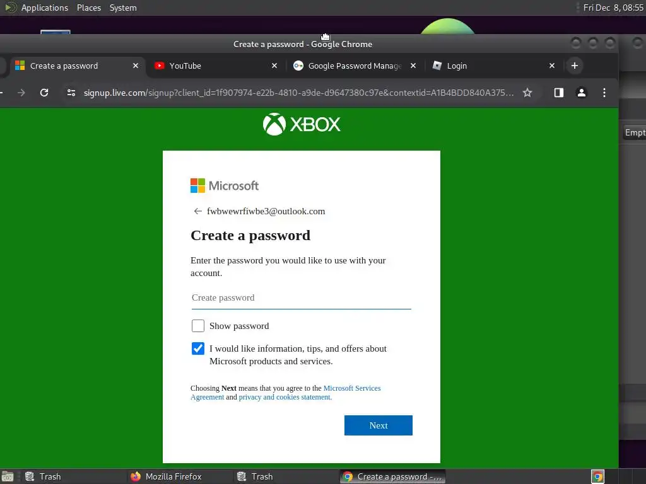Click the Chrome window title bar
The height and width of the screenshot is (484, 646).
coord(303,44)
